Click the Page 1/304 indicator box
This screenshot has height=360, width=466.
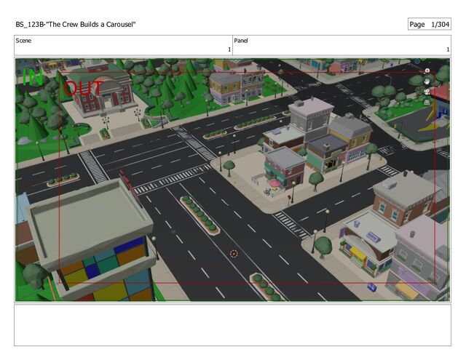(x=429, y=25)
